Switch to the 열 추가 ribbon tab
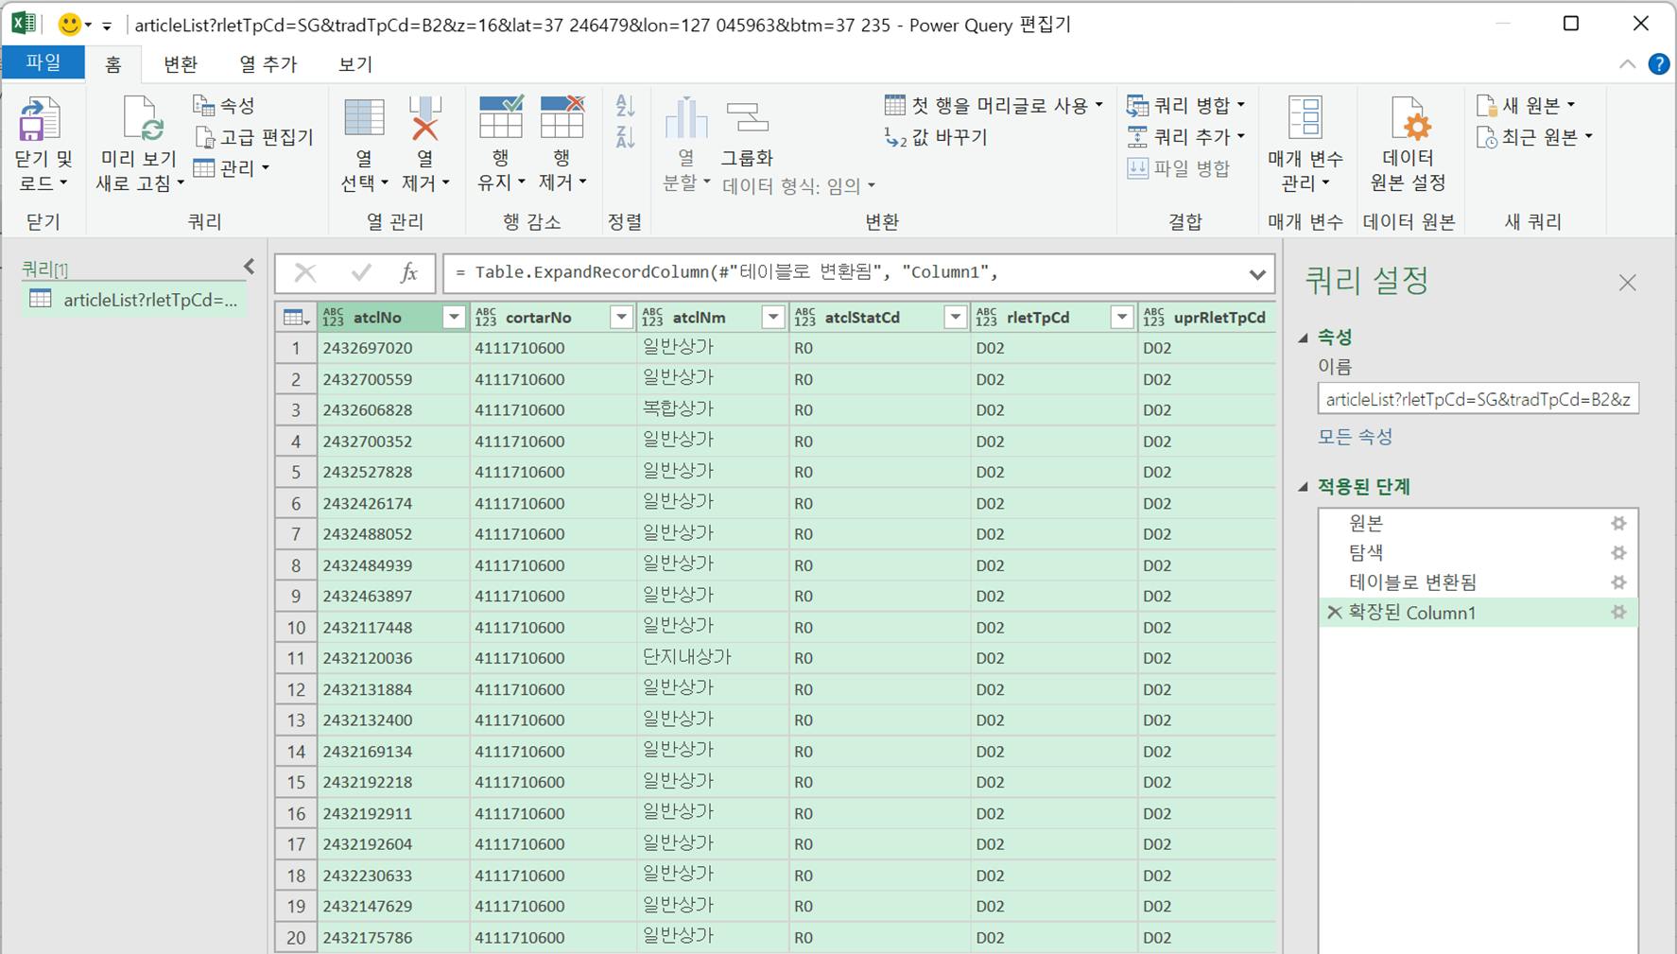 268,64
